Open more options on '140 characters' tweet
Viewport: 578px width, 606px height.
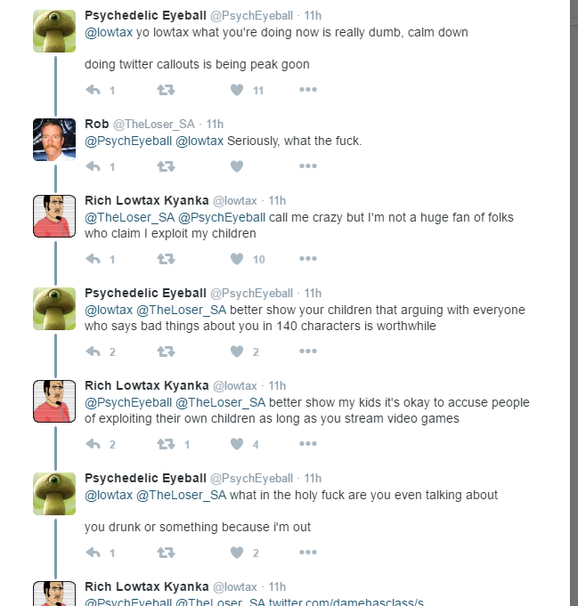[308, 351]
